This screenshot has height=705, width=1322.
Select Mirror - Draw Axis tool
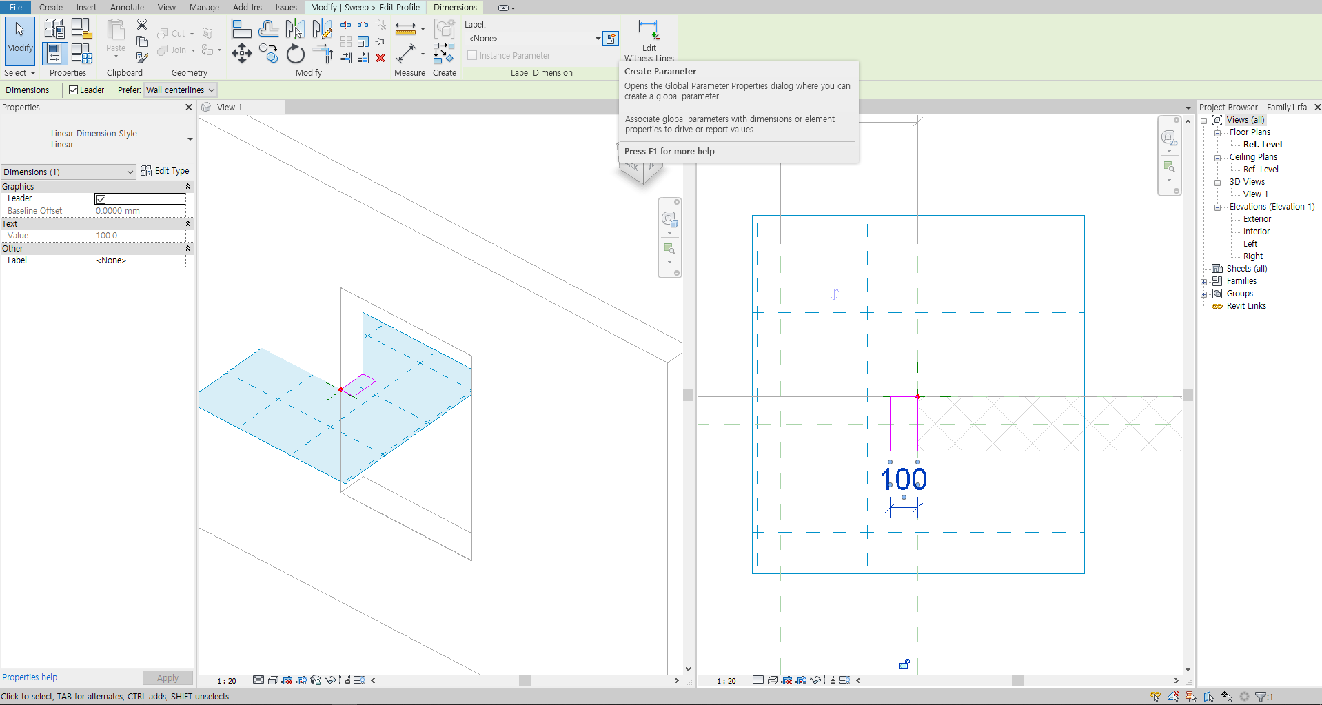click(x=322, y=29)
